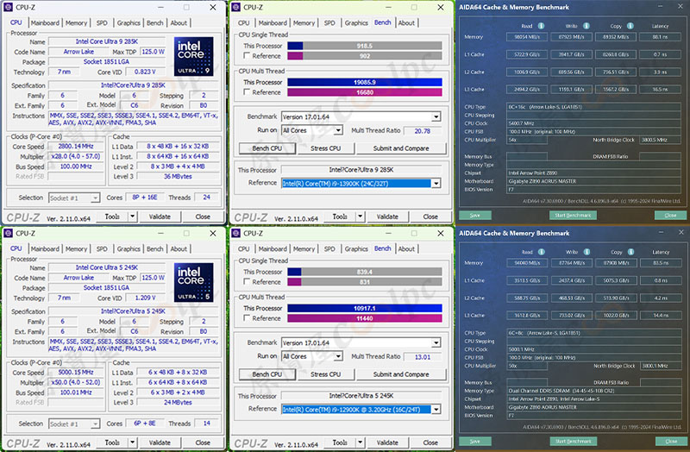
Task: Tick multi-thread Reference checkbox in 285K Bench window
Action: pos(247,92)
